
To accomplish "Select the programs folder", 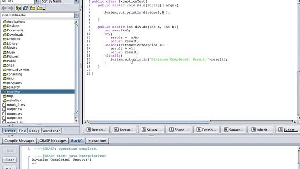I will pyautogui.click(x=14, y=83).
